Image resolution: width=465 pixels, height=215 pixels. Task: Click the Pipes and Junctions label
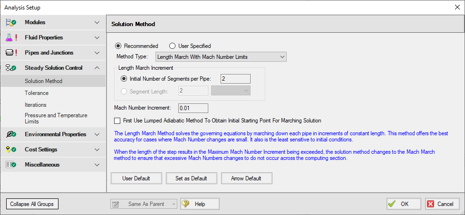click(49, 53)
